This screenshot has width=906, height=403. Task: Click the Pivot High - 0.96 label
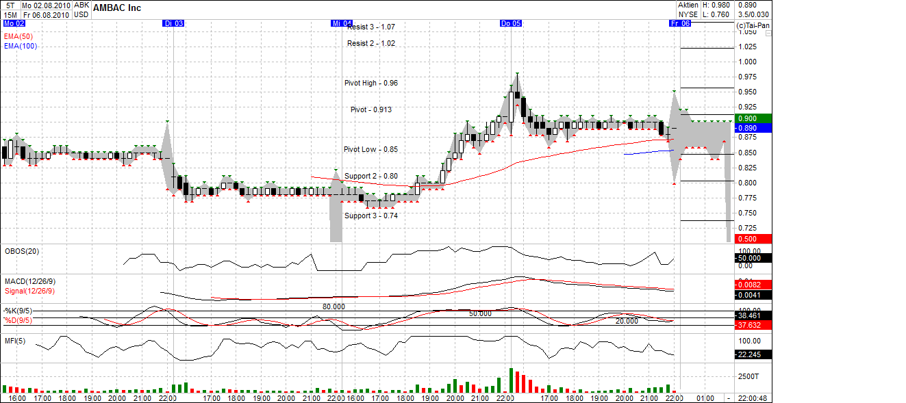click(371, 83)
